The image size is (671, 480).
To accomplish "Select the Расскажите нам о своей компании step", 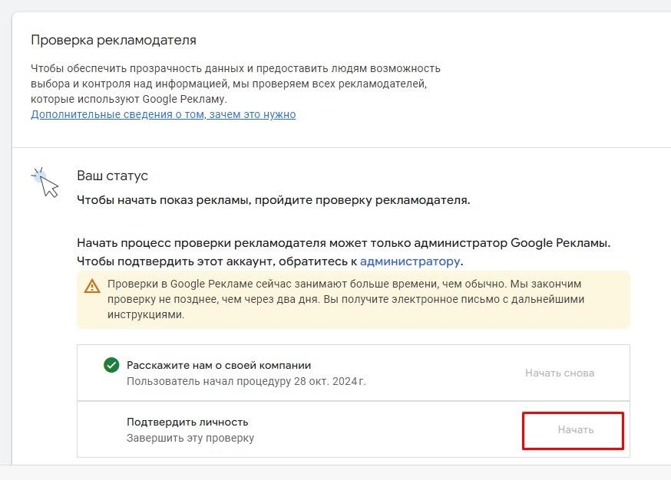I will point(219,365).
